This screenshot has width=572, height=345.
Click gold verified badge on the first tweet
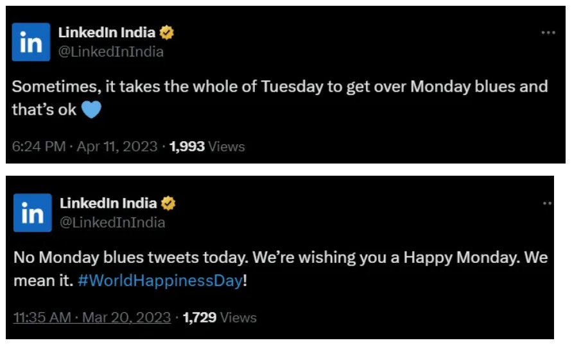(167, 33)
